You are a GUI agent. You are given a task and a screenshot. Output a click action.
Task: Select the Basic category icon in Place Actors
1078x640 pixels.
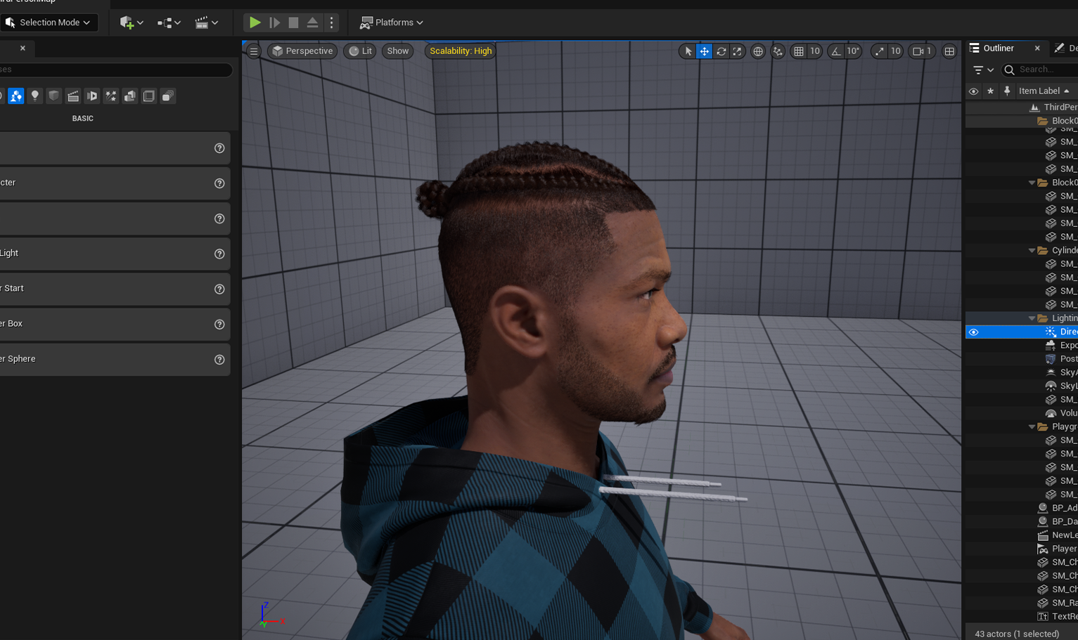click(15, 96)
